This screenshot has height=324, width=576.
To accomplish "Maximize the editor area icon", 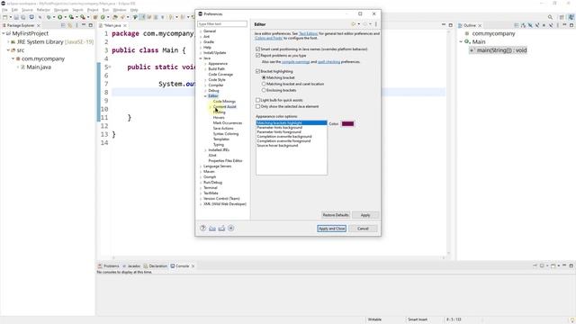I will (x=450, y=25).
